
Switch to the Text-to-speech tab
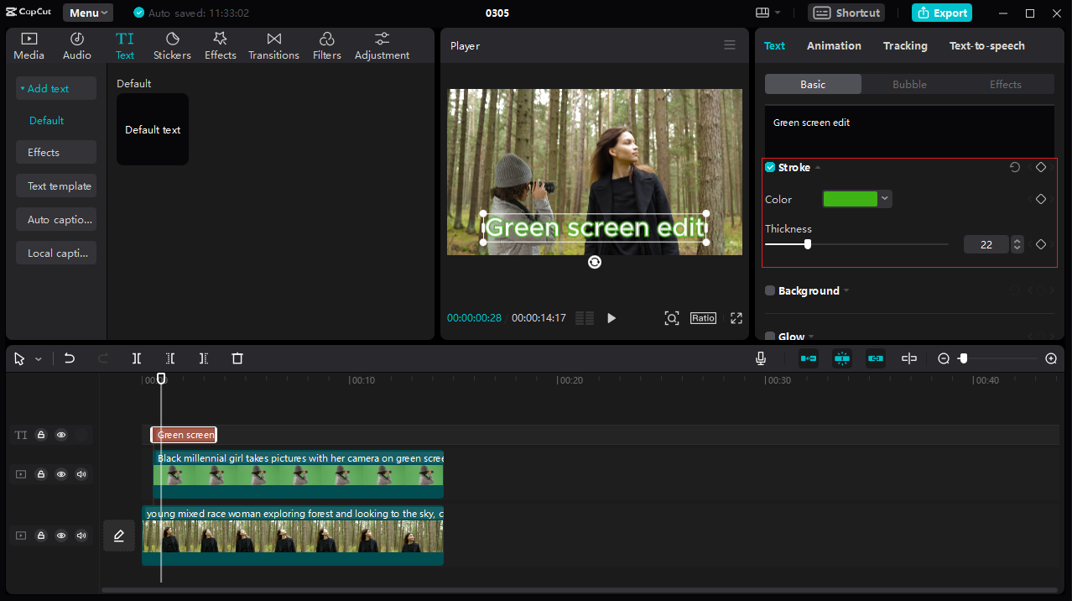coord(986,46)
